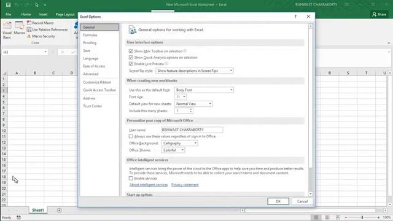The height and width of the screenshot is (221, 393).
Task: Open Default view for new sheets dropdown
Action: click(193, 104)
